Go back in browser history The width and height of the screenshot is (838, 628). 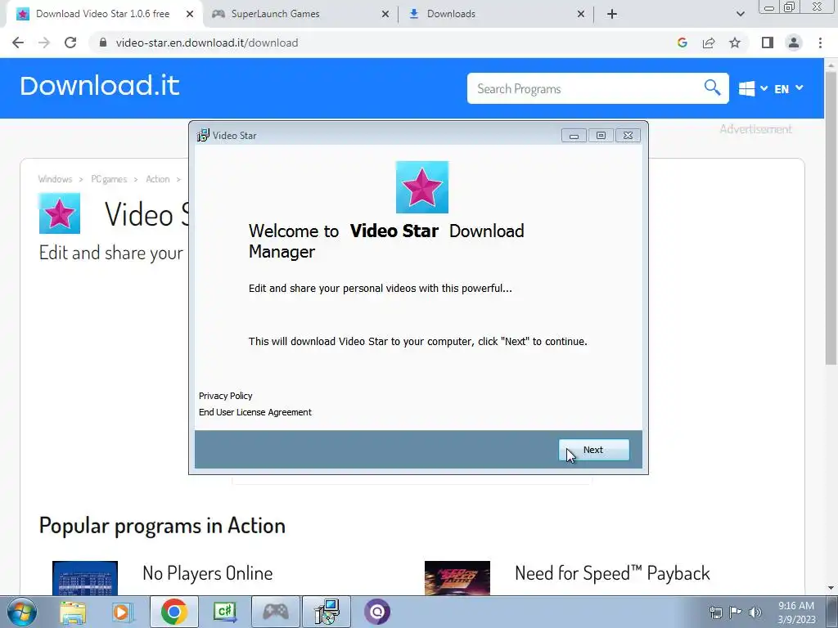click(x=18, y=43)
